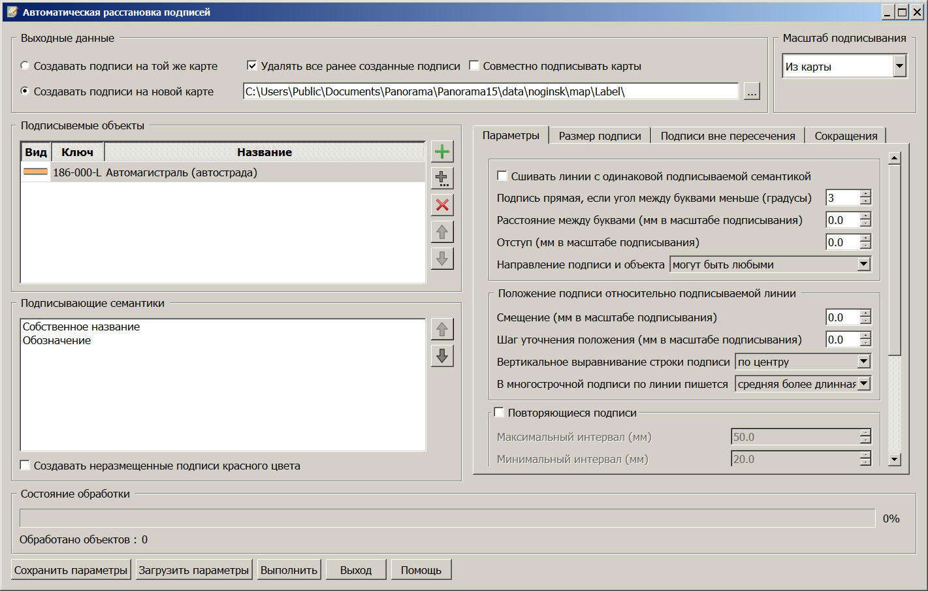Click the processing progress bar
Viewport: 928px width, 591px height.
[447, 519]
